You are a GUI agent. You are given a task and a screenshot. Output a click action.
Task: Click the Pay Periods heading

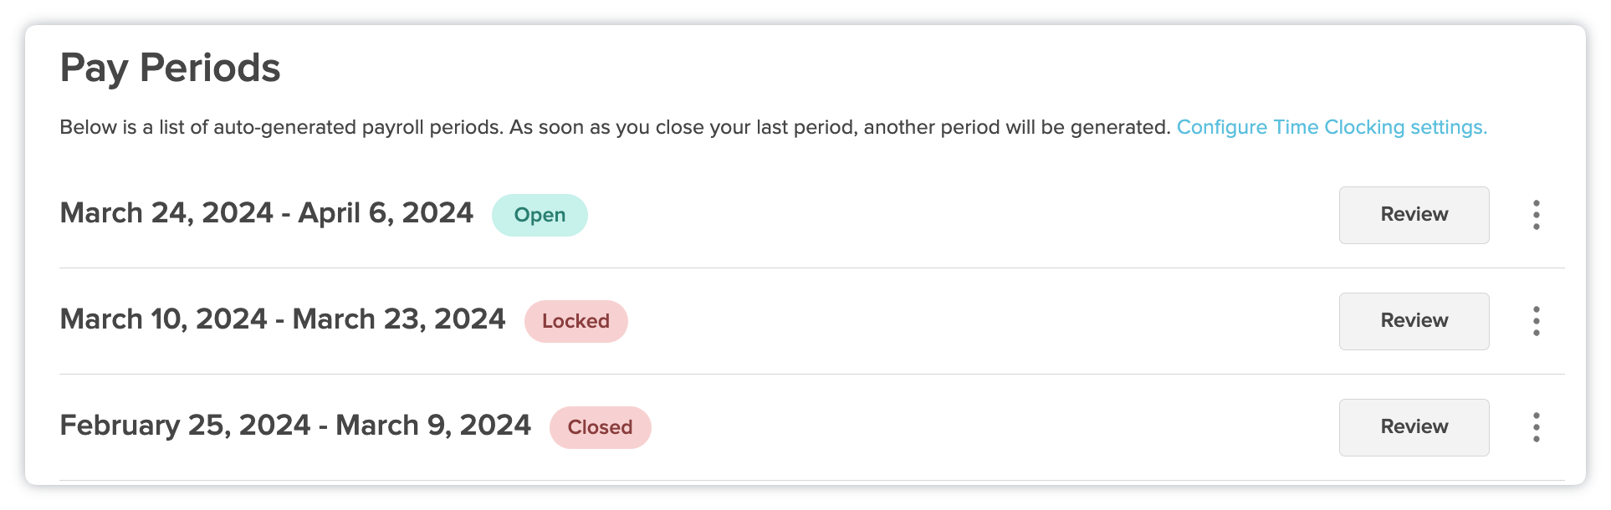pyautogui.click(x=170, y=69)
